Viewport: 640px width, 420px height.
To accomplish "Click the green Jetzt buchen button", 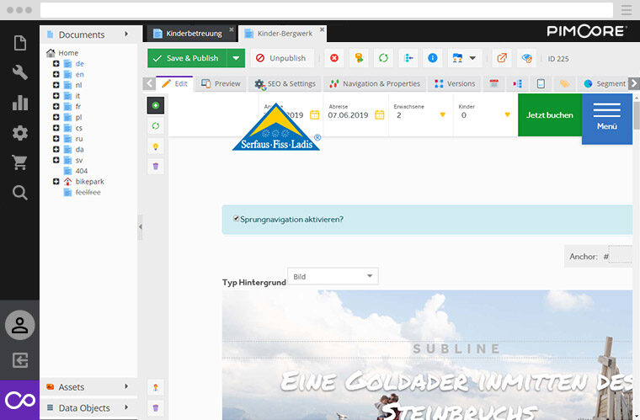I will [549, 114].
